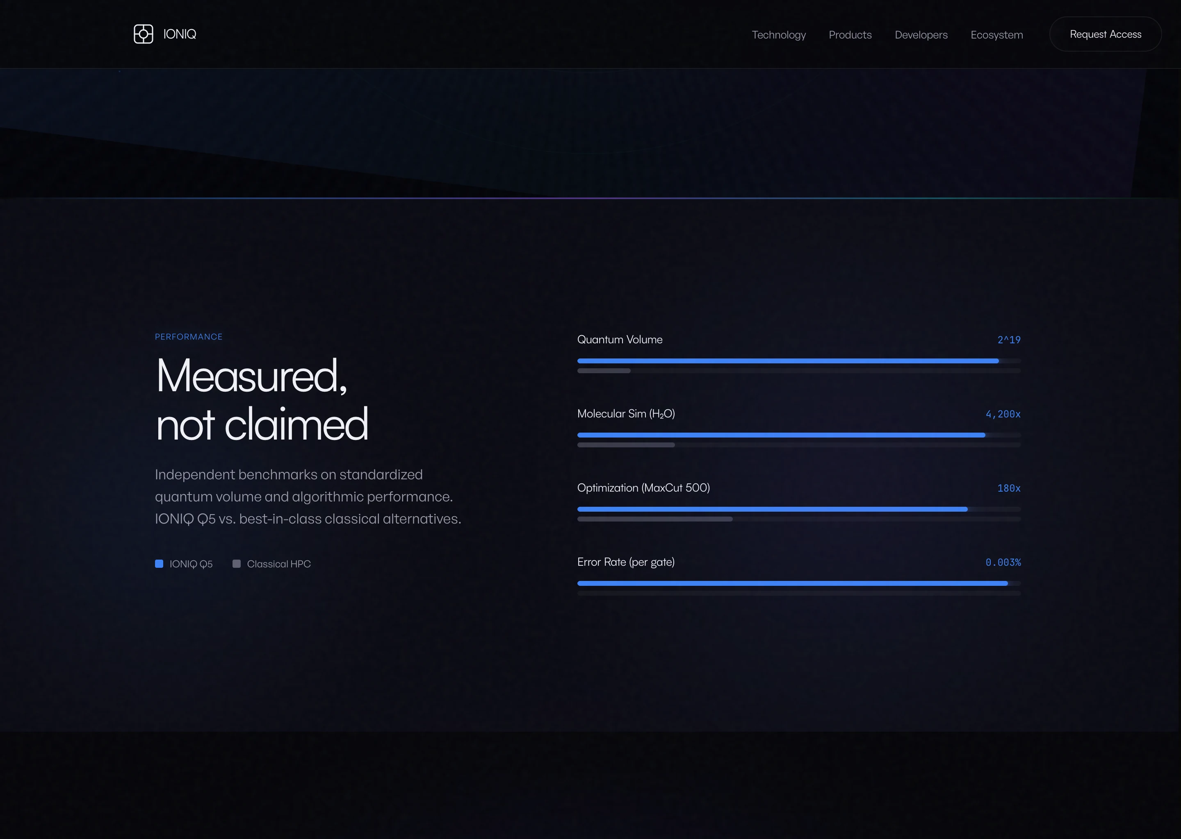Click the Request Access button
This screenshot has width=1181, height=839.
1106,34
